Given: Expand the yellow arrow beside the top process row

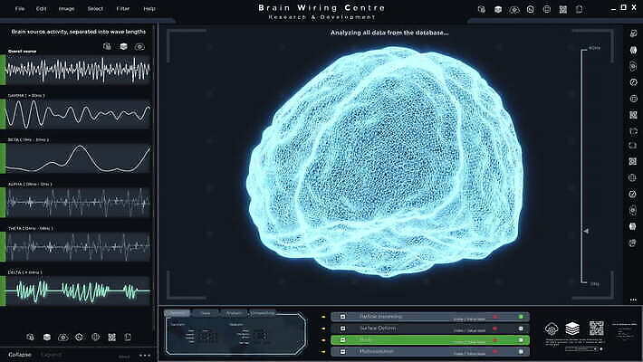Looking at the screenshot, I should [x=323, y=317].
